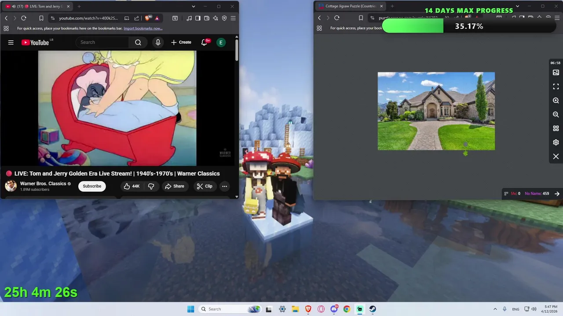This screenshot has width=563, height=316.
Task: Open the tab search dropdown in puzzle window
Action: click(x=517, y=7)
